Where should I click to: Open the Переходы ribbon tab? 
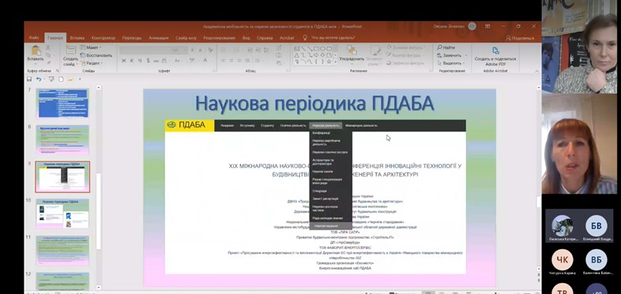(x=132, y=38)
